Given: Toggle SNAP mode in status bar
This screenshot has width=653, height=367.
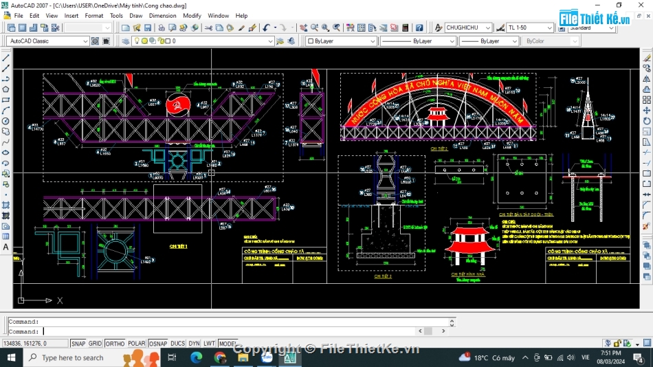Looking at the screenshot, I should 78,344.
